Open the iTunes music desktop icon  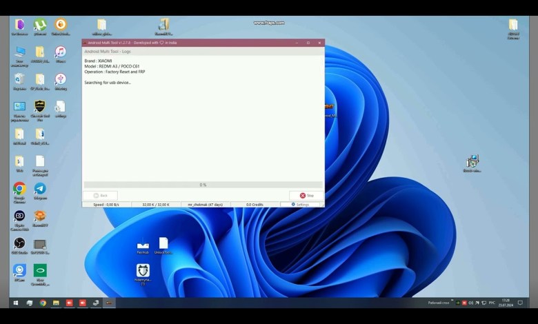[x=61, y=52]
